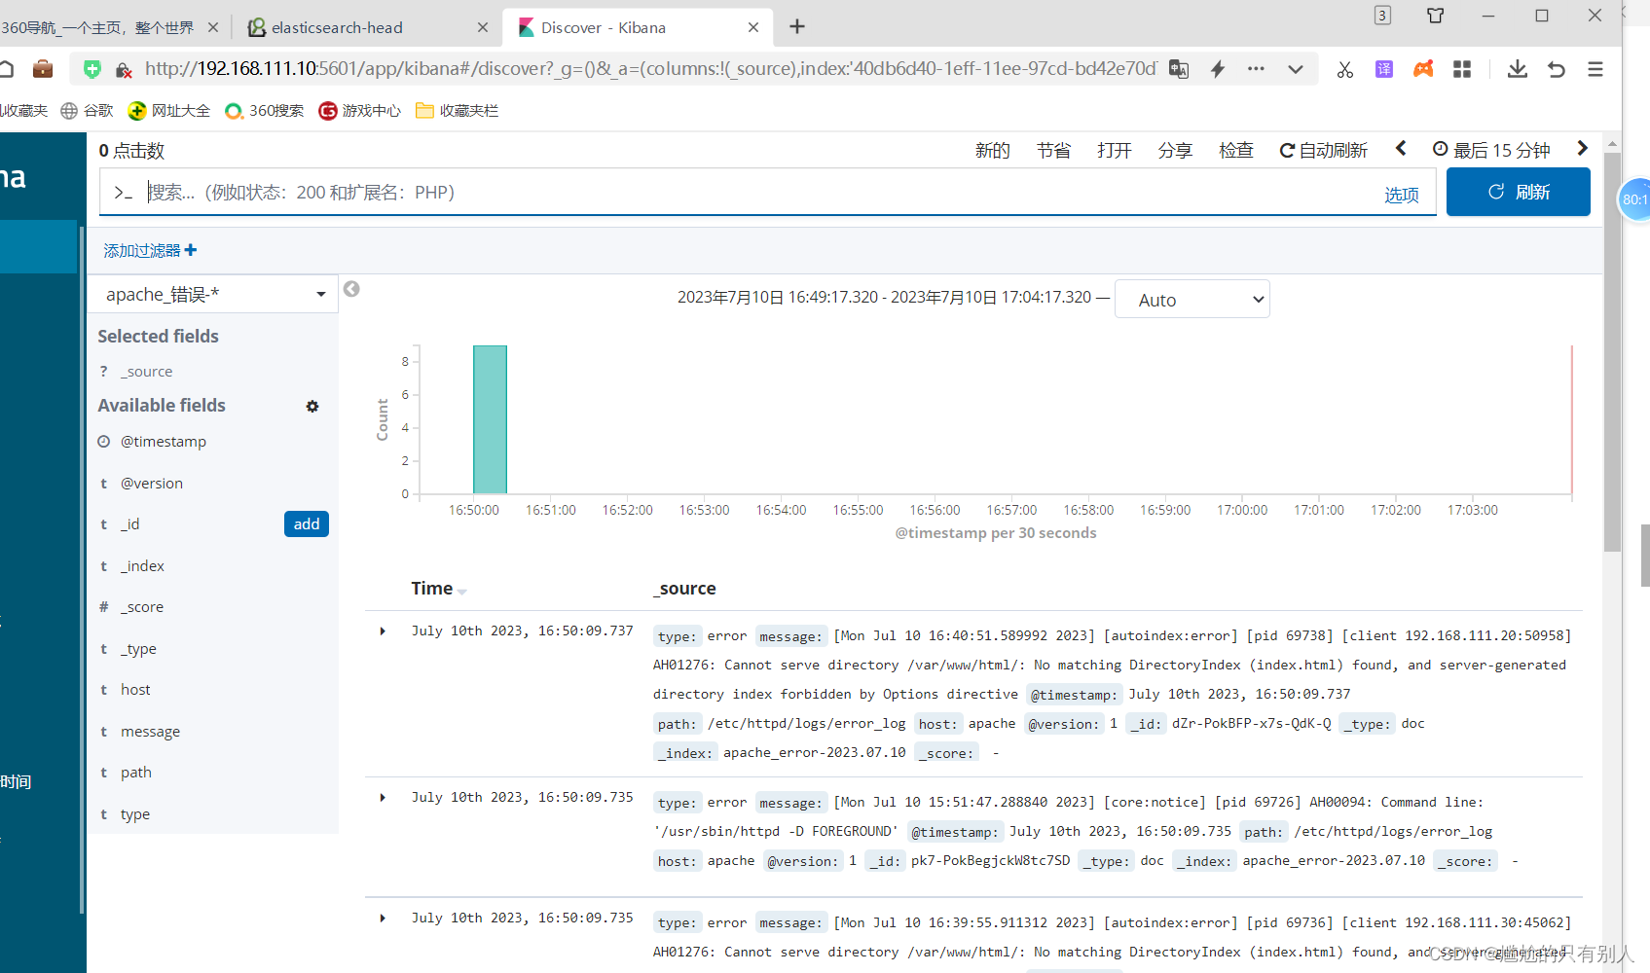Expand the 16:50:09.737 log entry
The width and height of the screenshot is (1650, 973).
click(383, 631)
